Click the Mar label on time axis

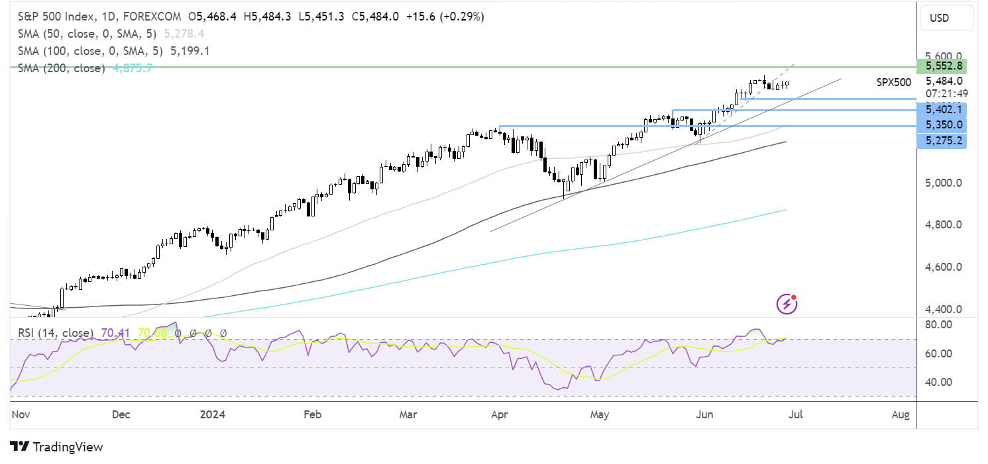tap(409, 415)
